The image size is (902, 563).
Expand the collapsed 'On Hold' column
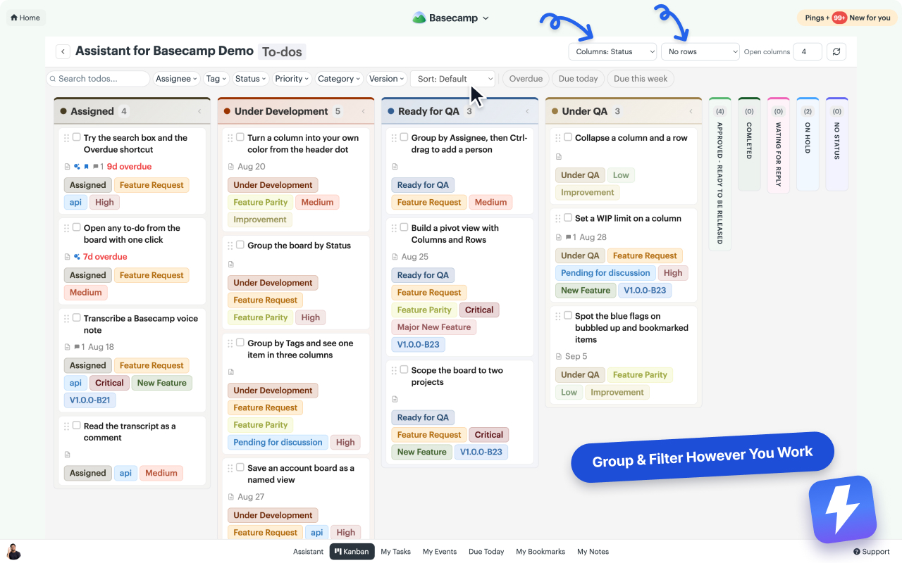point(808,144)
